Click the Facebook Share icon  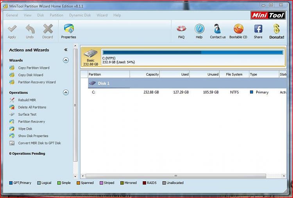tap(258, 29)
